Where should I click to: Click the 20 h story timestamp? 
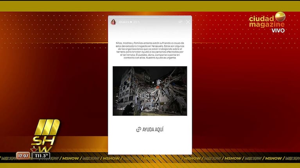[137, 22]
